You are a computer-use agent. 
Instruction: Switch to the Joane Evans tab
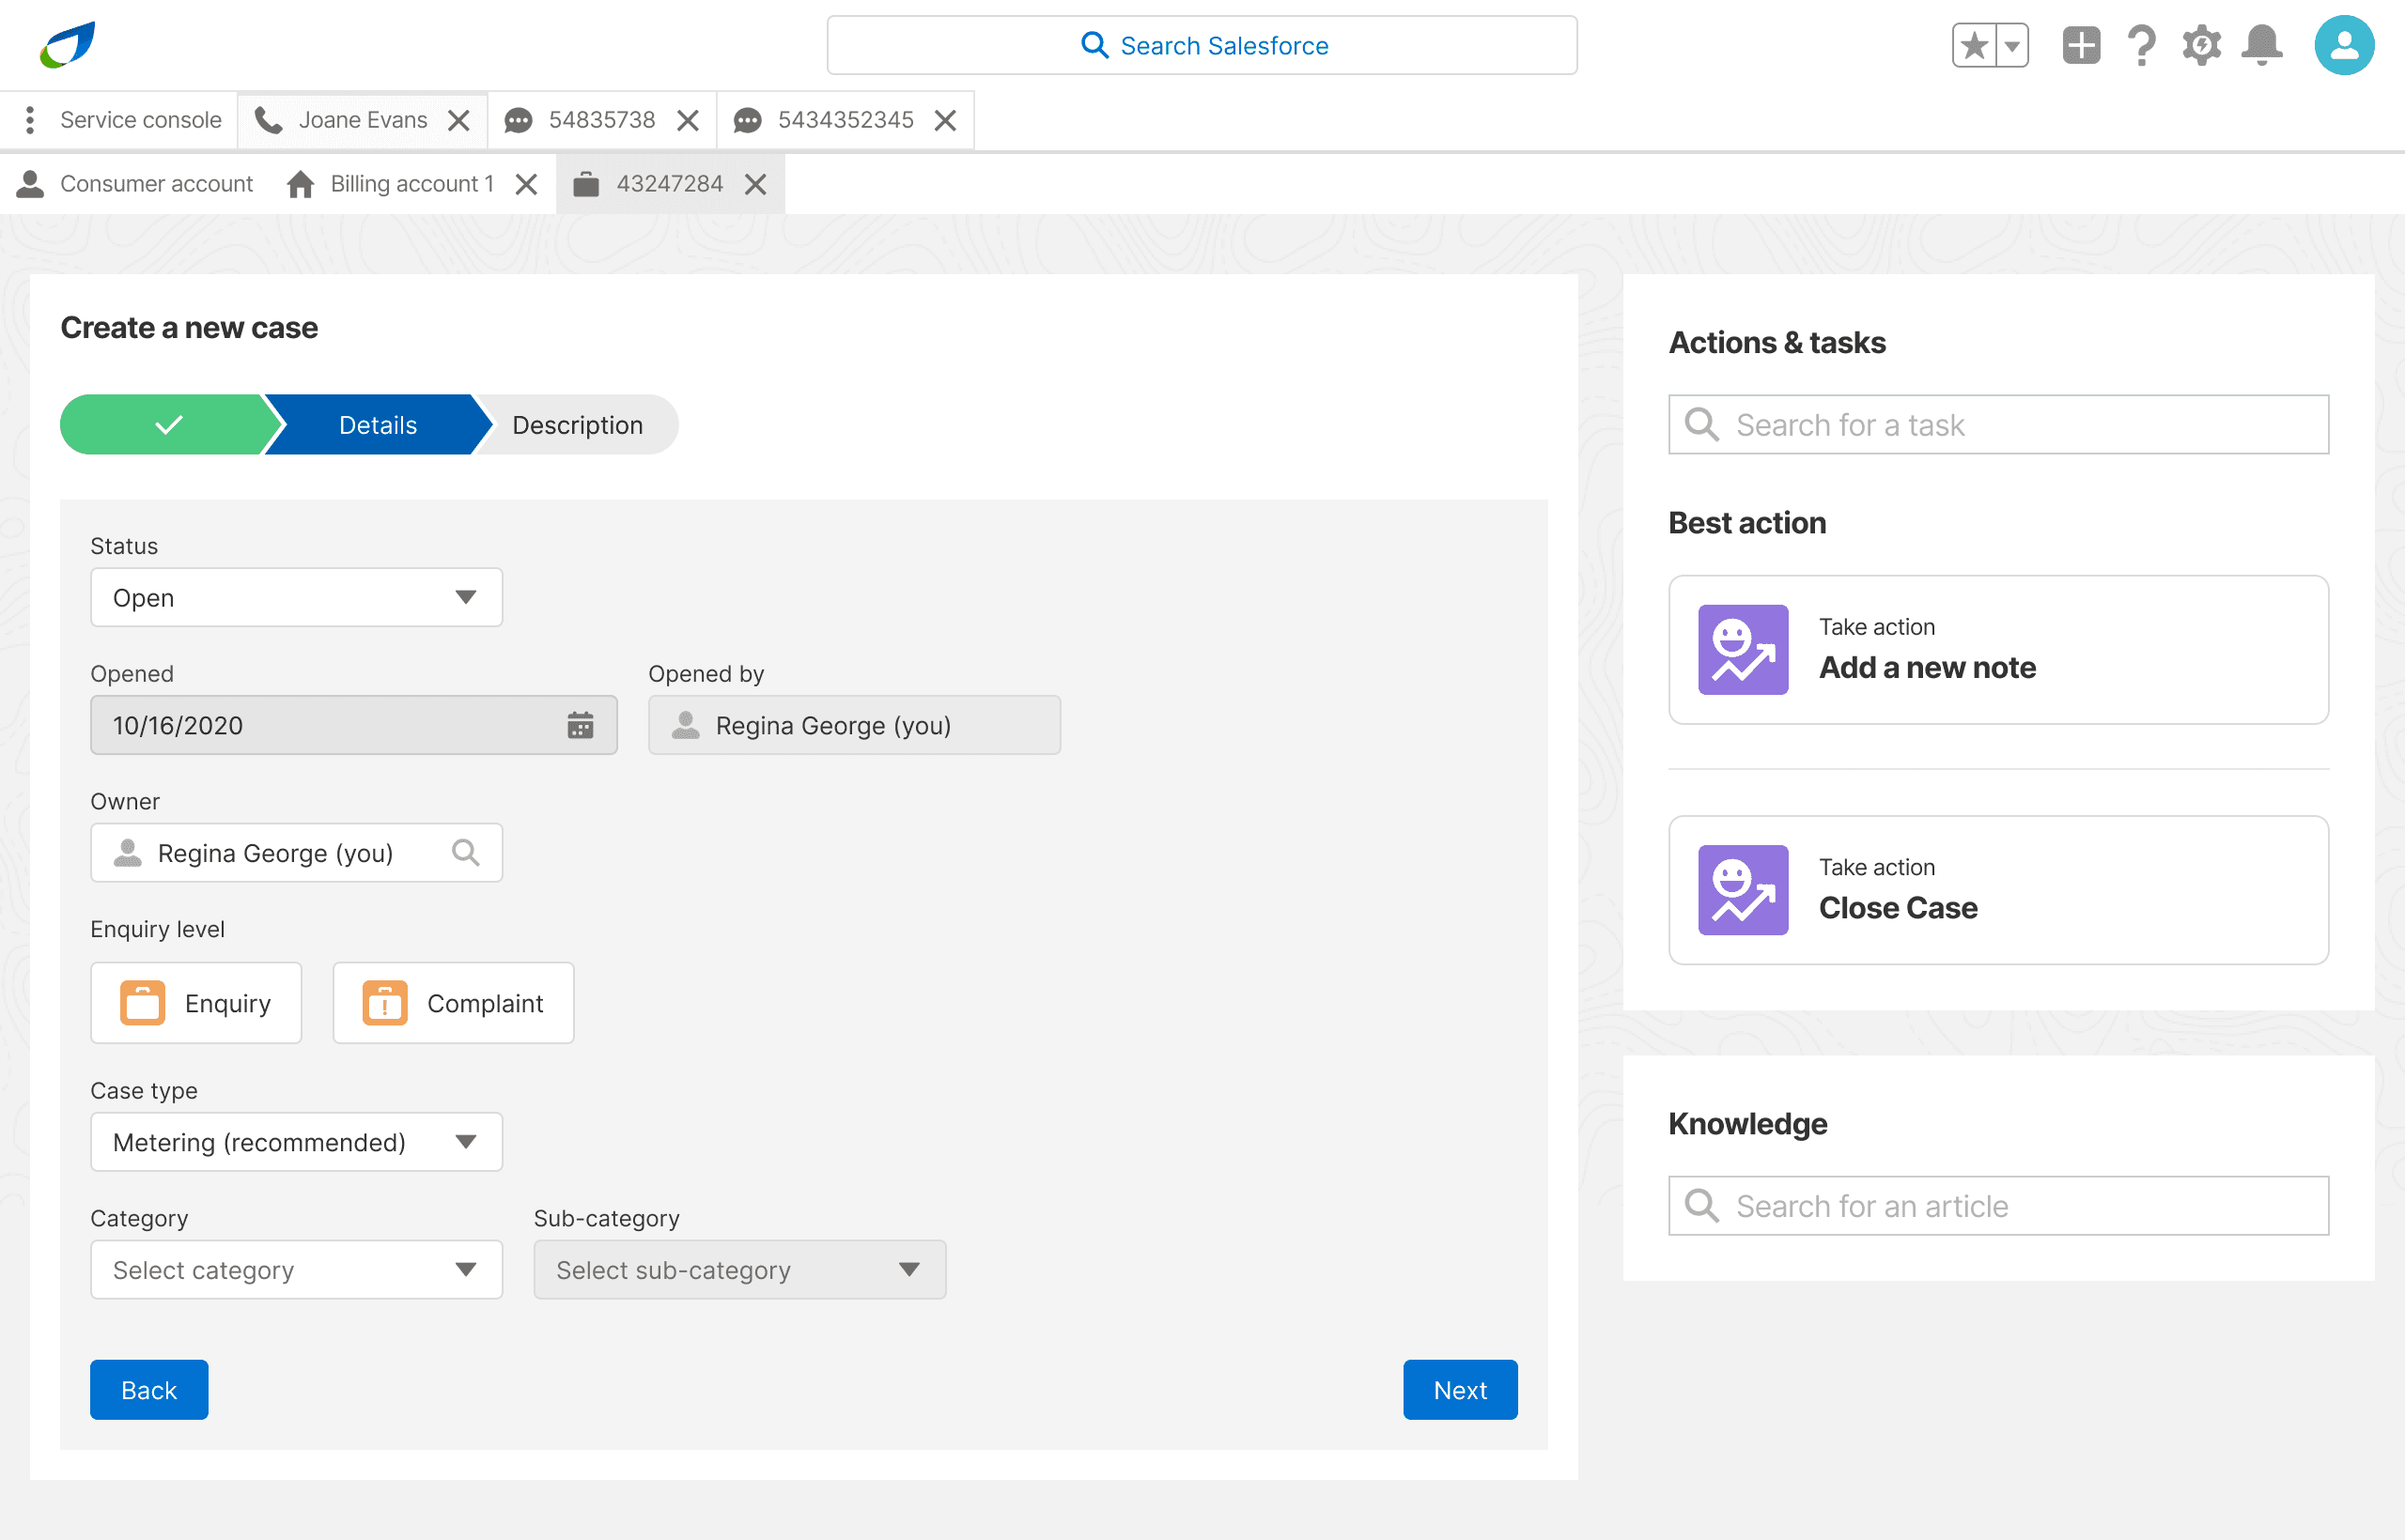362,120
